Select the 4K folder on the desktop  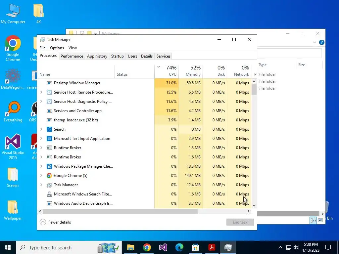click(x=38, y=13)
